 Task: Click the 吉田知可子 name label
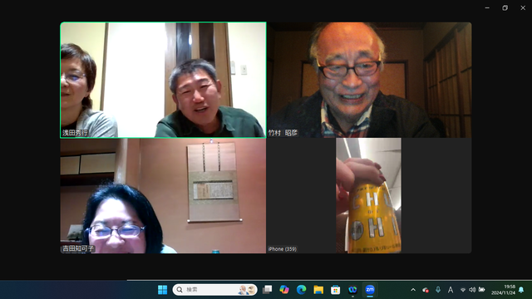(78, 248)
